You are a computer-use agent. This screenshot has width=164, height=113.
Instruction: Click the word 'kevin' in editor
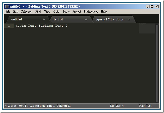point(21,26)
